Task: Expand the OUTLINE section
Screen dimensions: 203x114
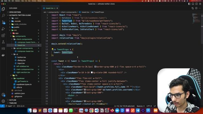Action: click(x=24, y=100)
